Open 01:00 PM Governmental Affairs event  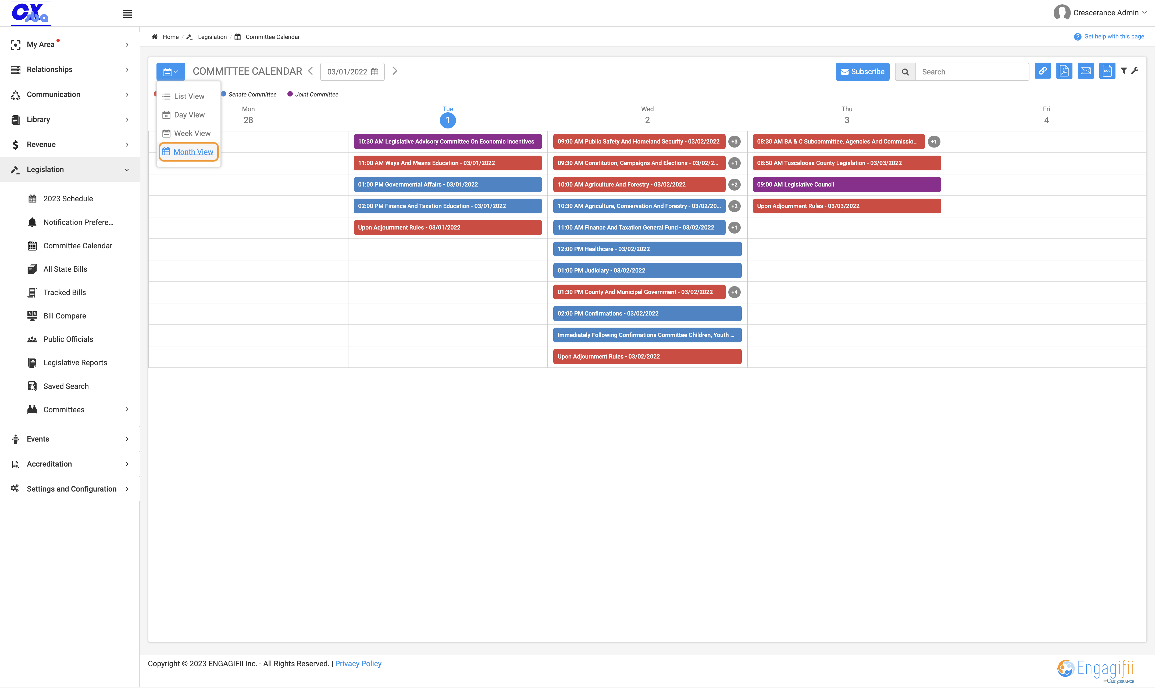(x=447, y=185)
